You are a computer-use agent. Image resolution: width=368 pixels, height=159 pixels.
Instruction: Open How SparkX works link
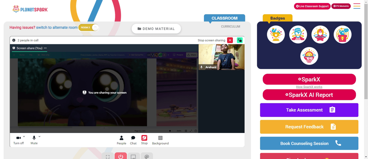tap(309, 87)
